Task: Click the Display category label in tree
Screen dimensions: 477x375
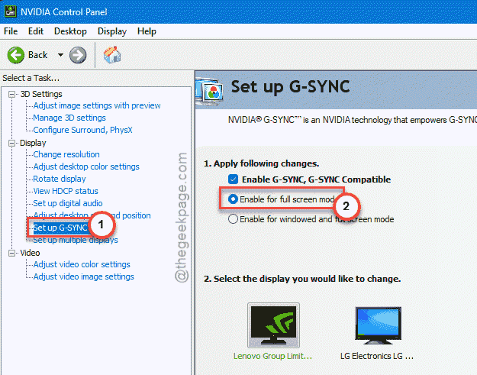Action: point(33,143)
